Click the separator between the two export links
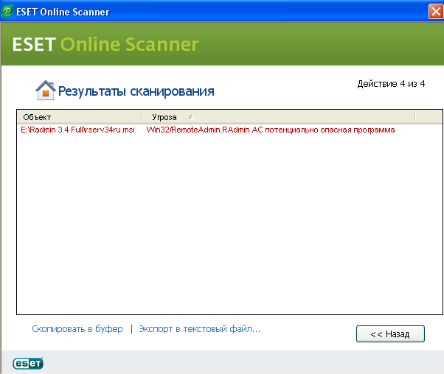 click(x=131, y=329)
